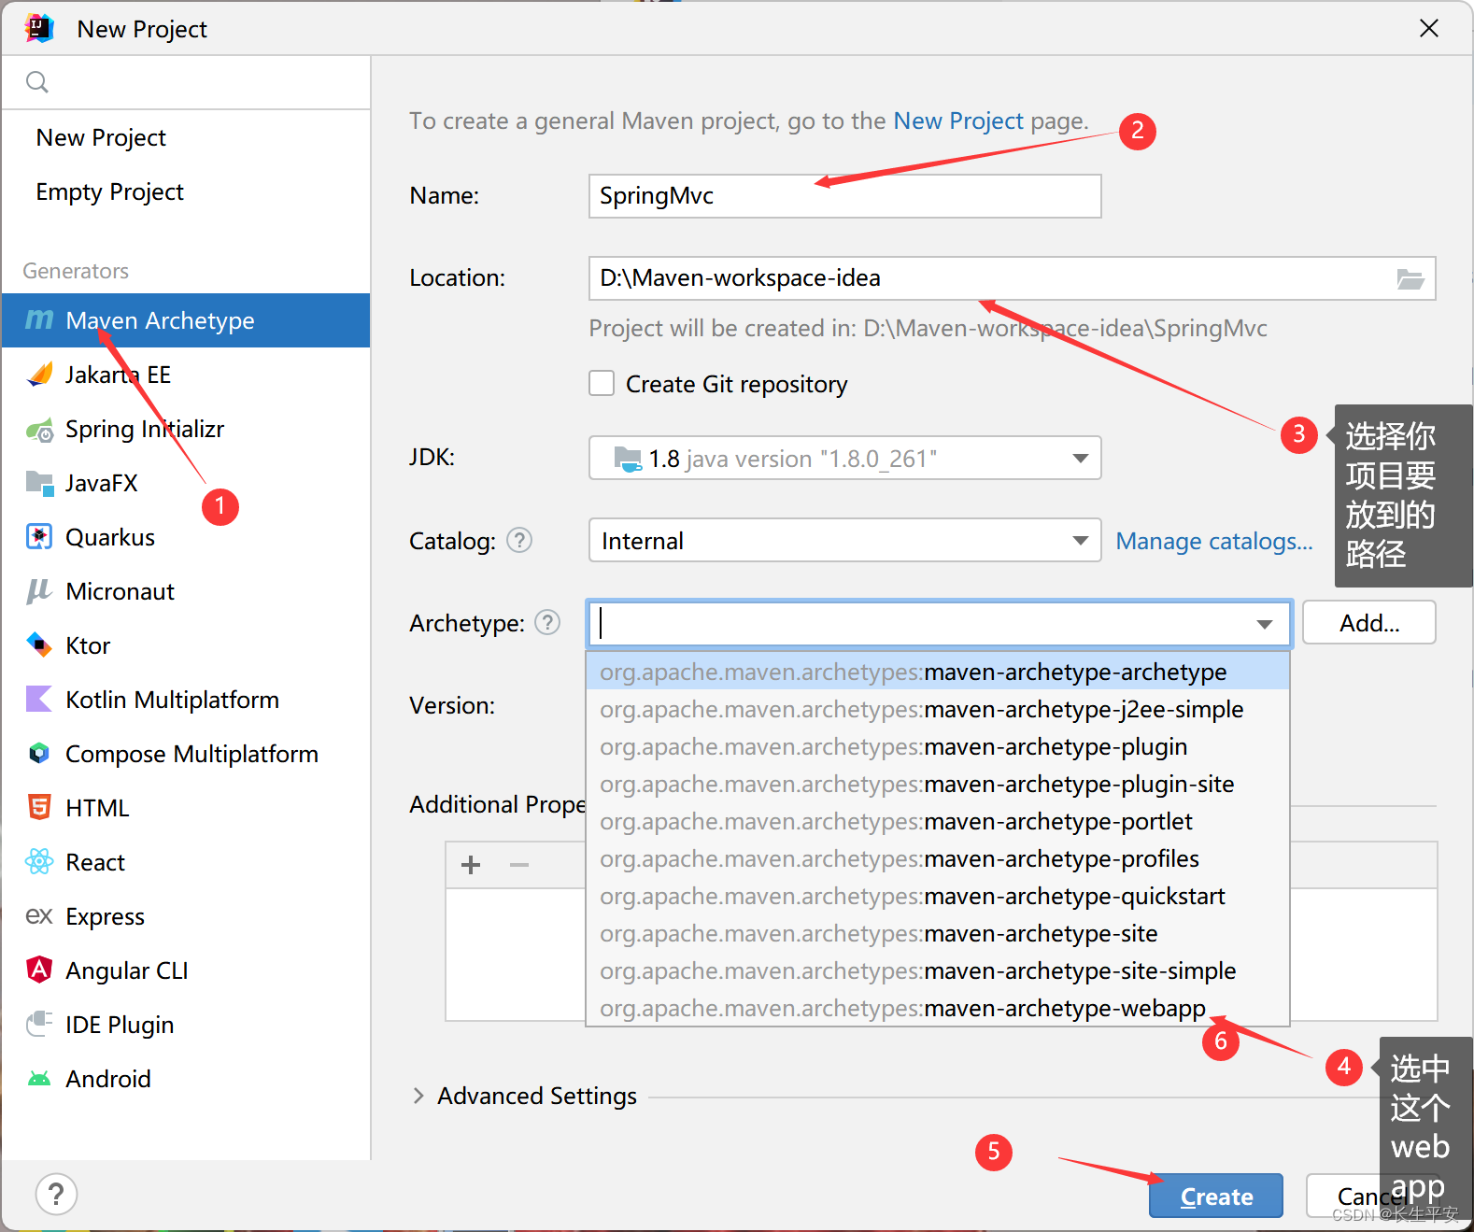Select New Project in the left list
The height and width of the screenshot is (1232, 1474).
click(186, 137)
